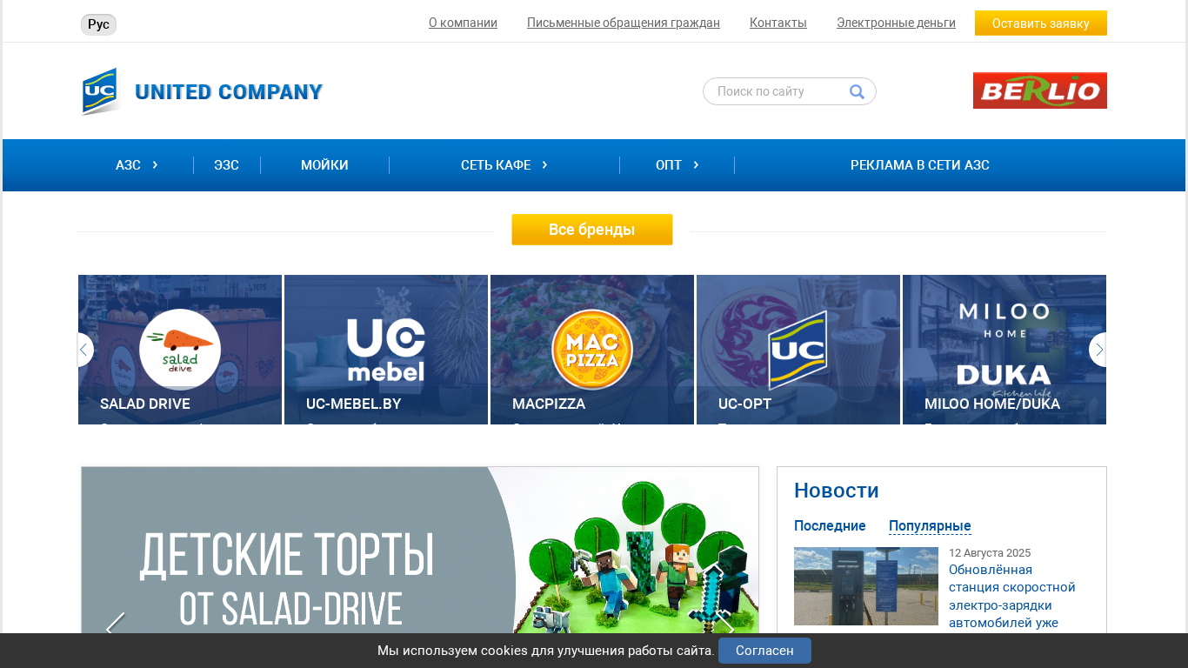Open РЕКЛАМА В СЕТИ АЗС menu item

coord(920,165)
